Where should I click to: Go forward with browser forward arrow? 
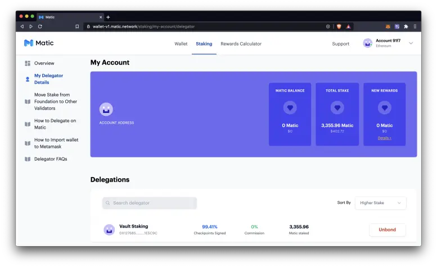point(31,26)
